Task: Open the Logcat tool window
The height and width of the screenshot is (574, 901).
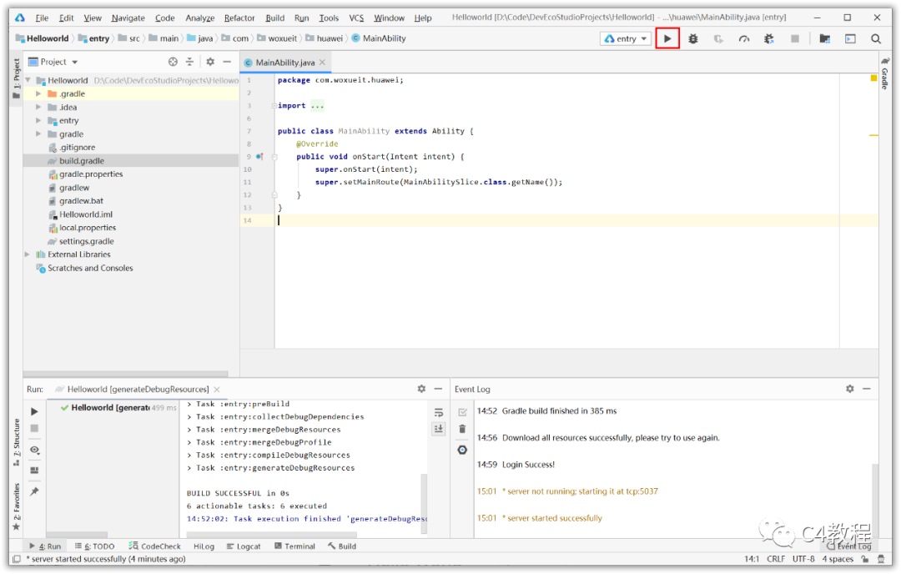Action: [x=244, y=546]
